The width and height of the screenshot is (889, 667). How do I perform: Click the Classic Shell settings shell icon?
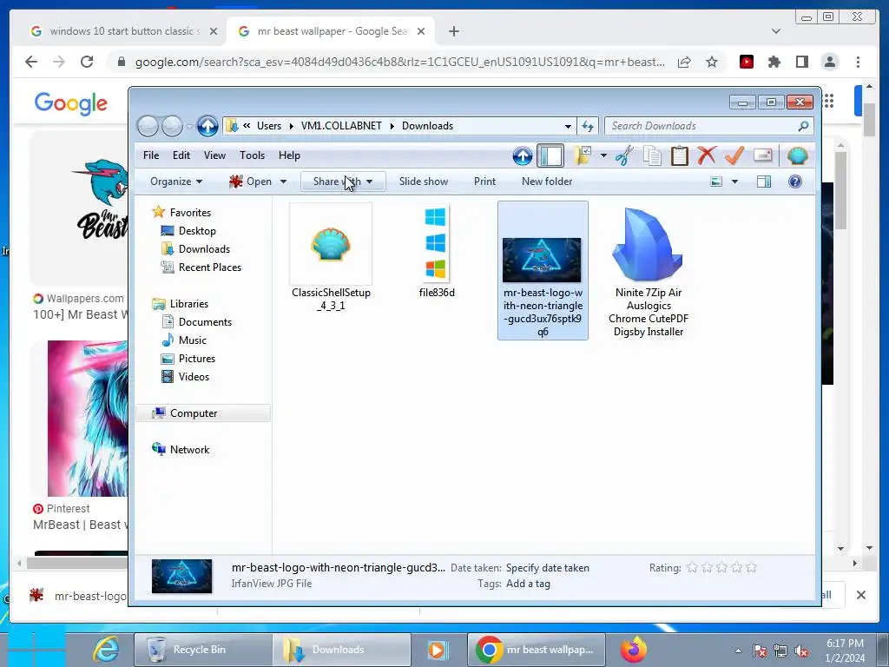pos(797,155)
